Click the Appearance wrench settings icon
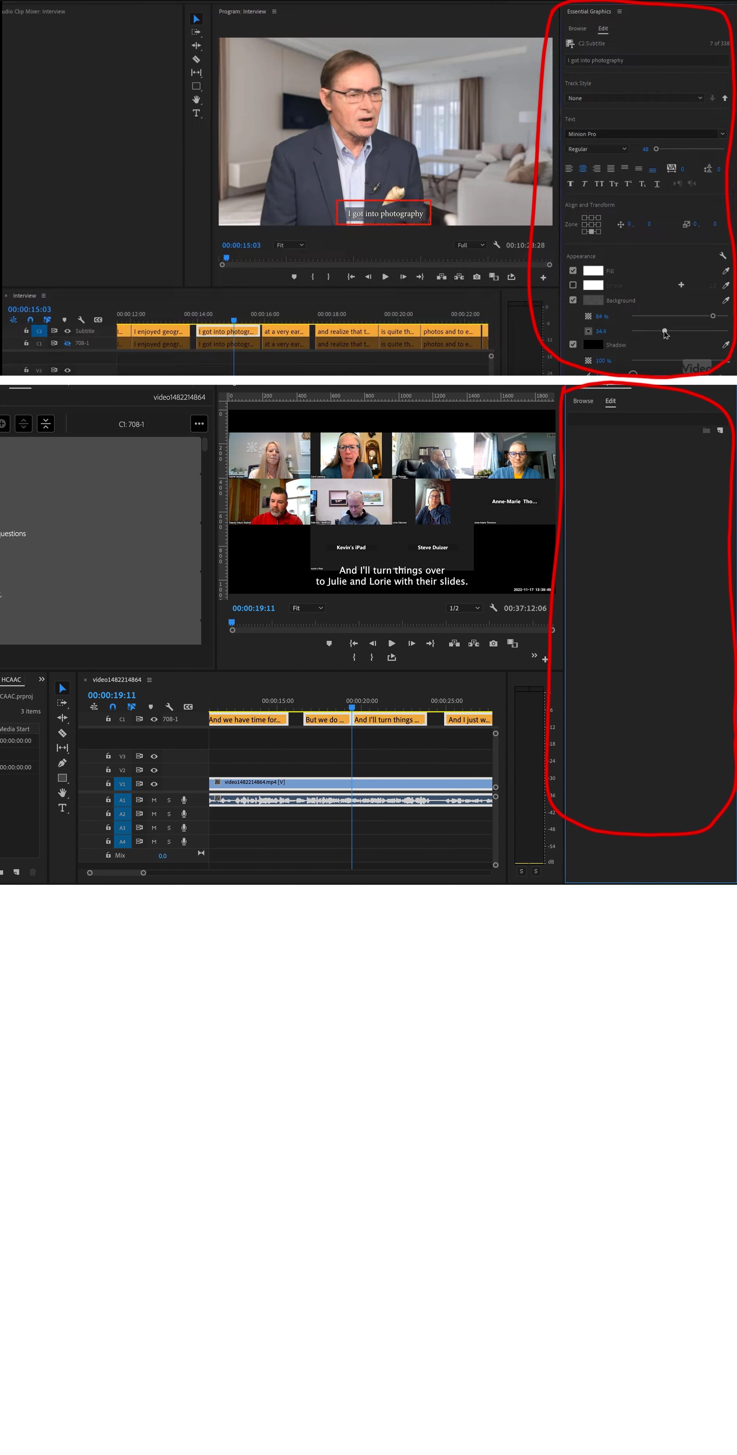Viewport: 737px width, 1455px height. 722,255
